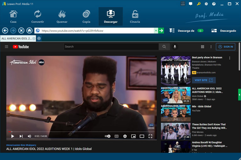This screenshot has height=160, width=241.
Task: Expand the green side panel arrow
Action: [x=239, y=95]
